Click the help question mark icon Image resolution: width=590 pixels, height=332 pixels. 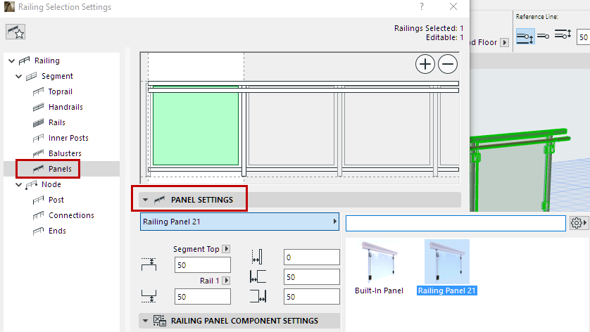(x=422, y=7)
